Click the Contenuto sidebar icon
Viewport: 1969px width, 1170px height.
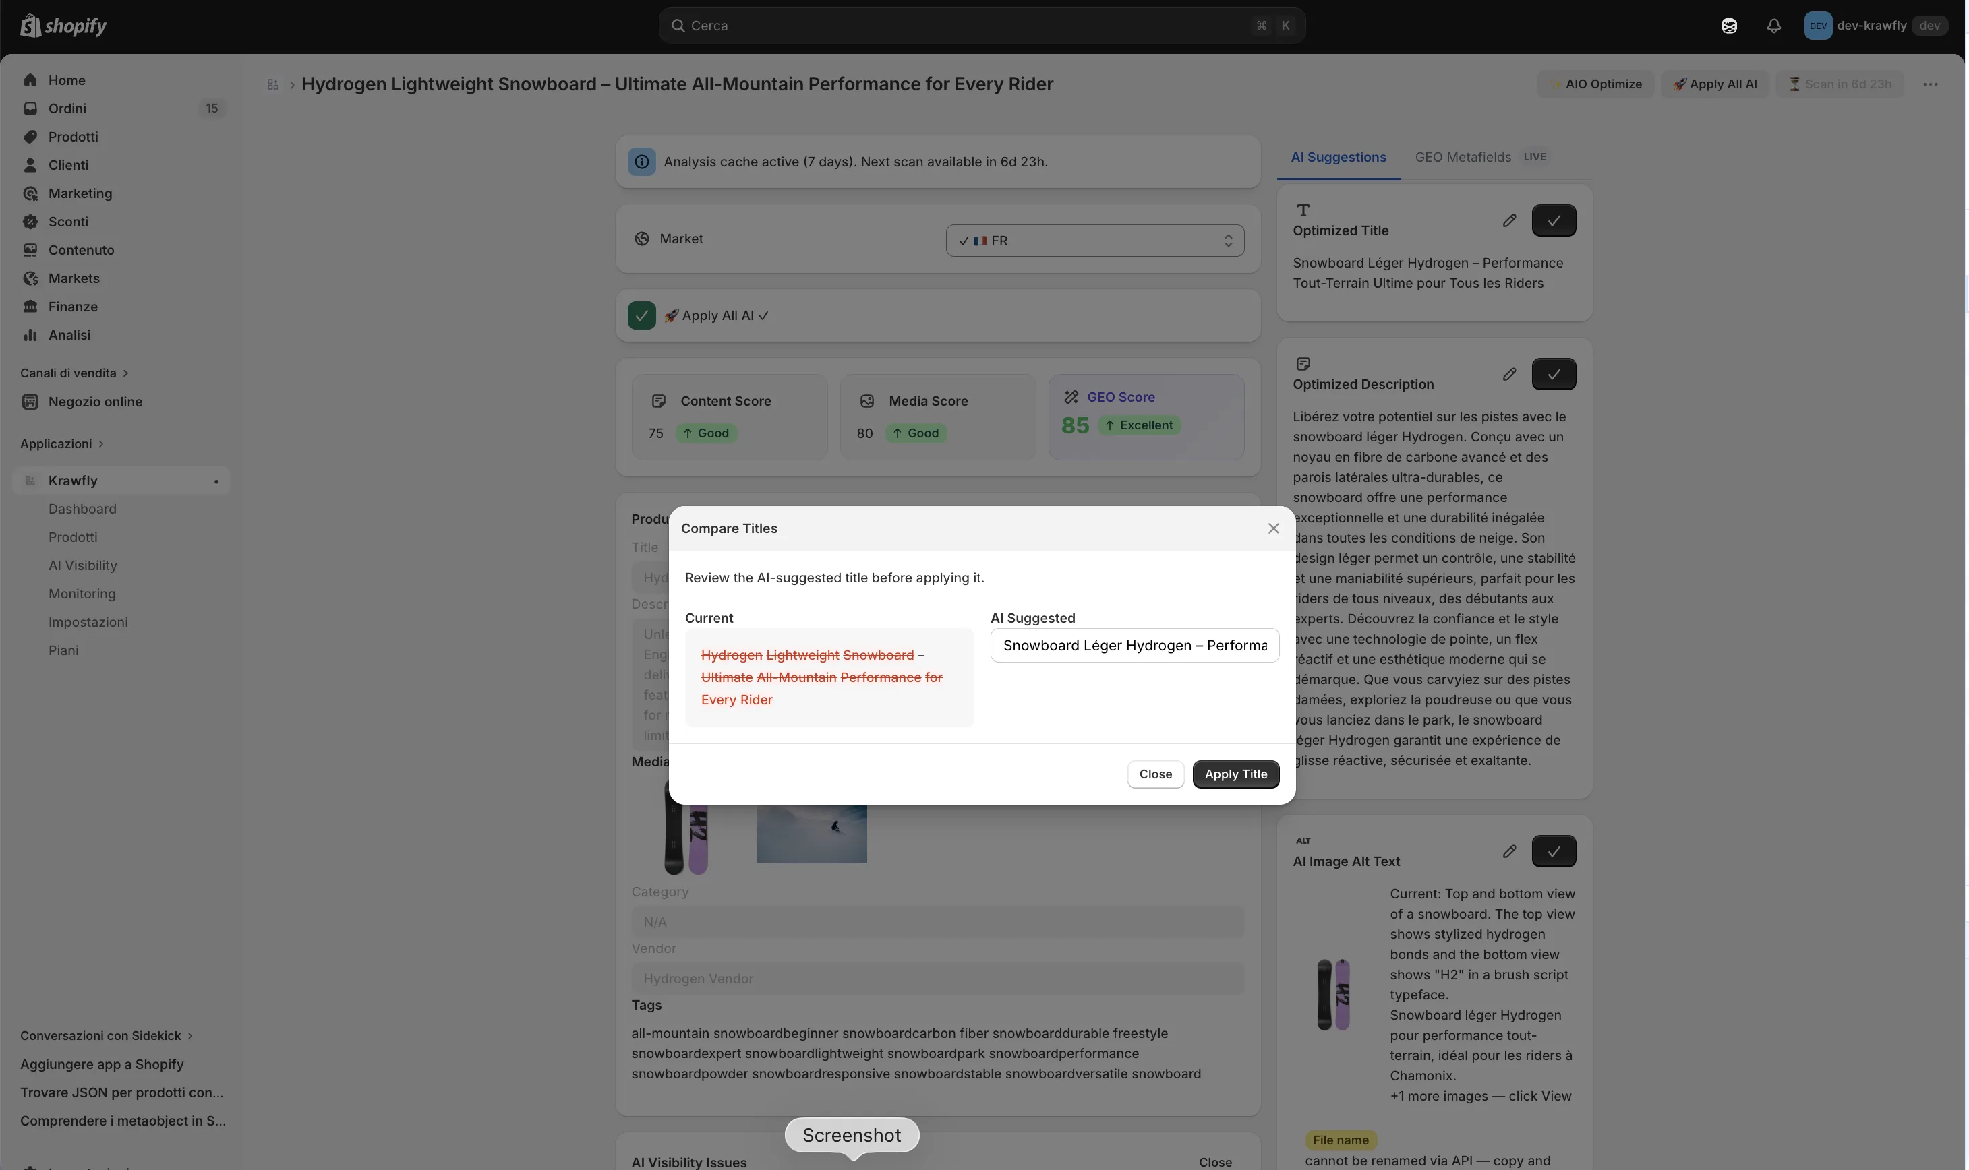tap(30, 250)
